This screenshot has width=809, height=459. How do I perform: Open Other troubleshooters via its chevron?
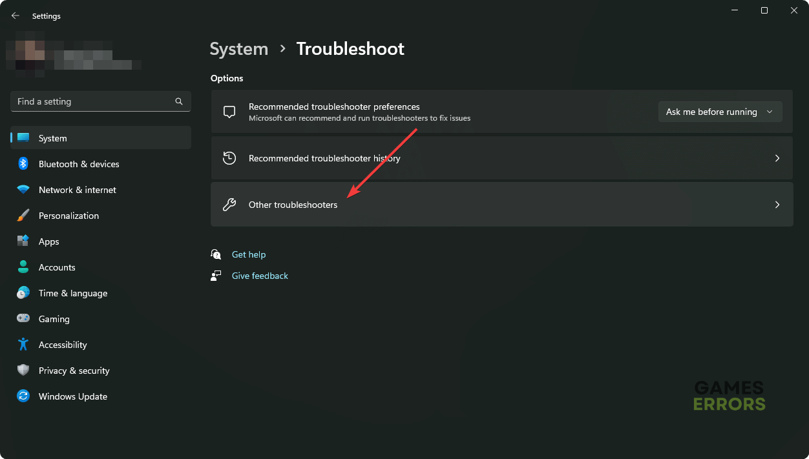[777, 205]
